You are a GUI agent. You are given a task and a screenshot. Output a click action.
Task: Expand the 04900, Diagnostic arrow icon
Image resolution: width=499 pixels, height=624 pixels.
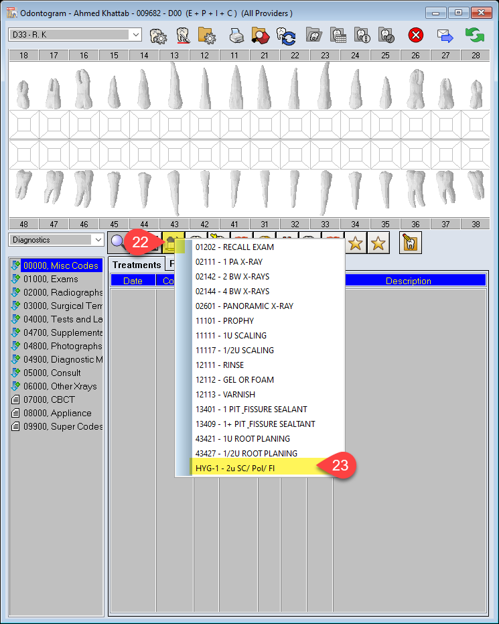(15, 359)
